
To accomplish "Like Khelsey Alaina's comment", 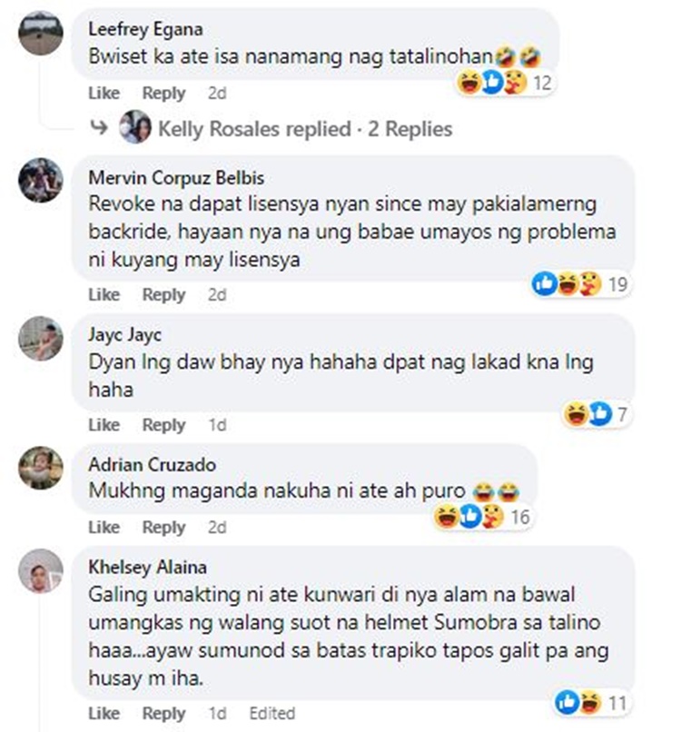I will pos(104,713).
